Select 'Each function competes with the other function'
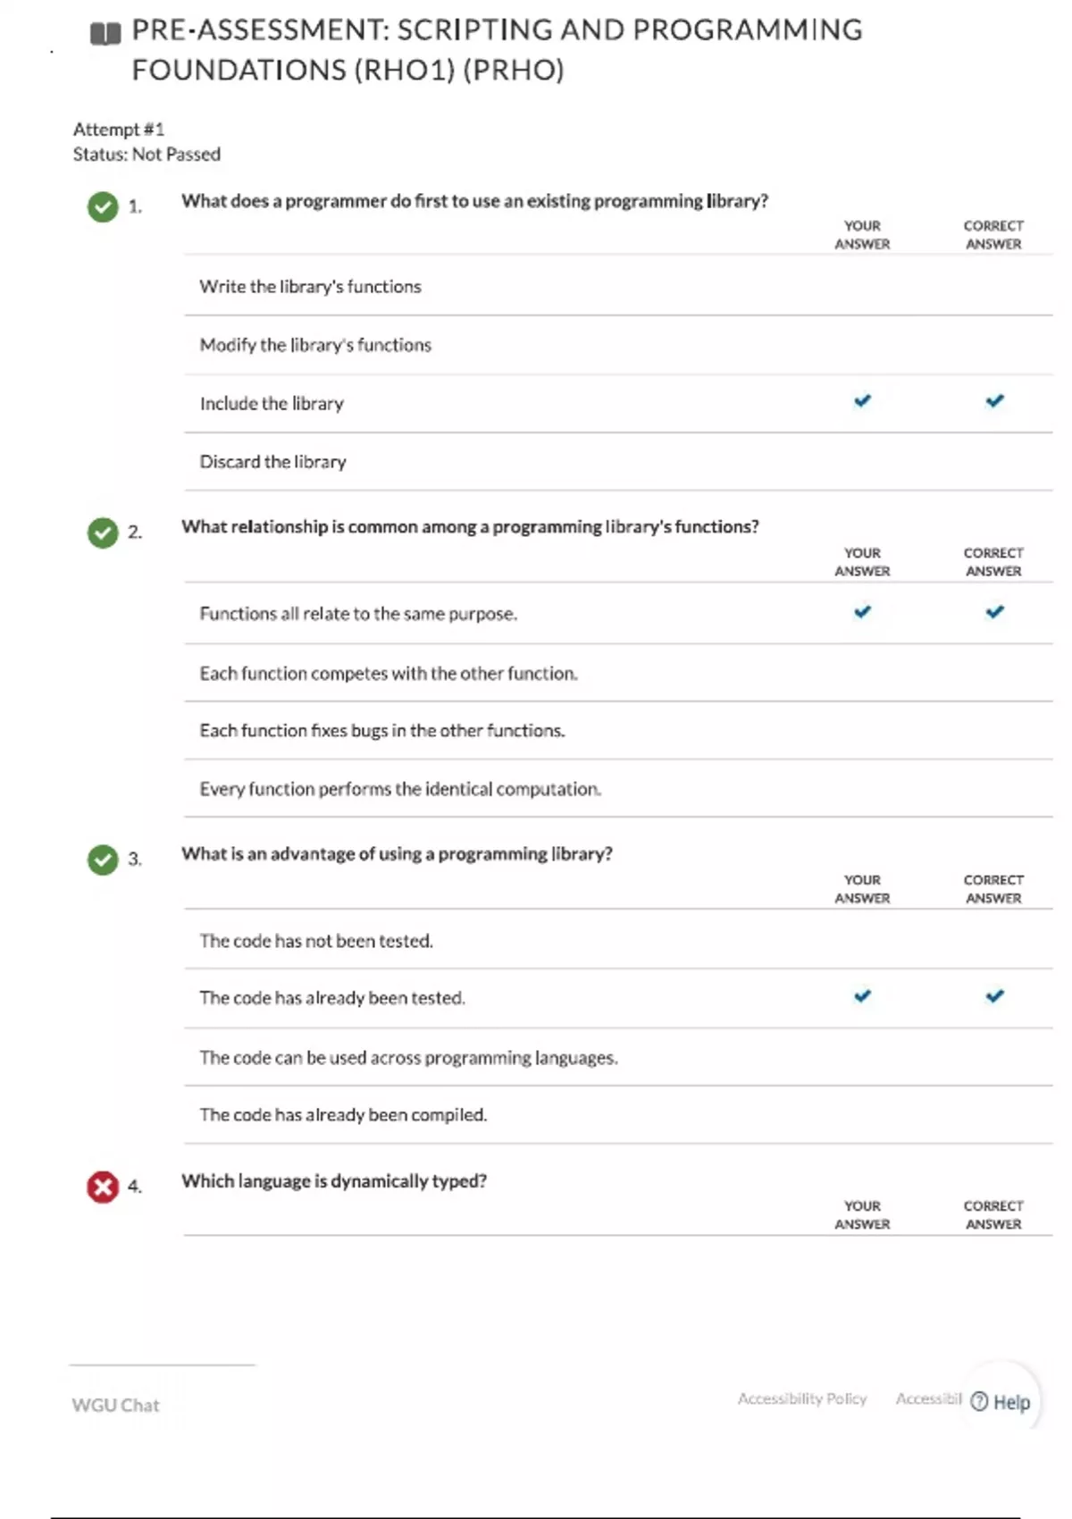The width and height of the screenshot is (1072, 1519). point(388,673)
